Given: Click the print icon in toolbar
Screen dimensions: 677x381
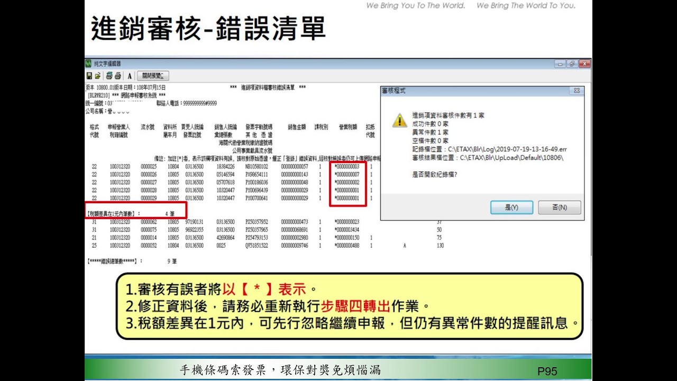Looking at the screenshot, I should [x=118, y=76].
